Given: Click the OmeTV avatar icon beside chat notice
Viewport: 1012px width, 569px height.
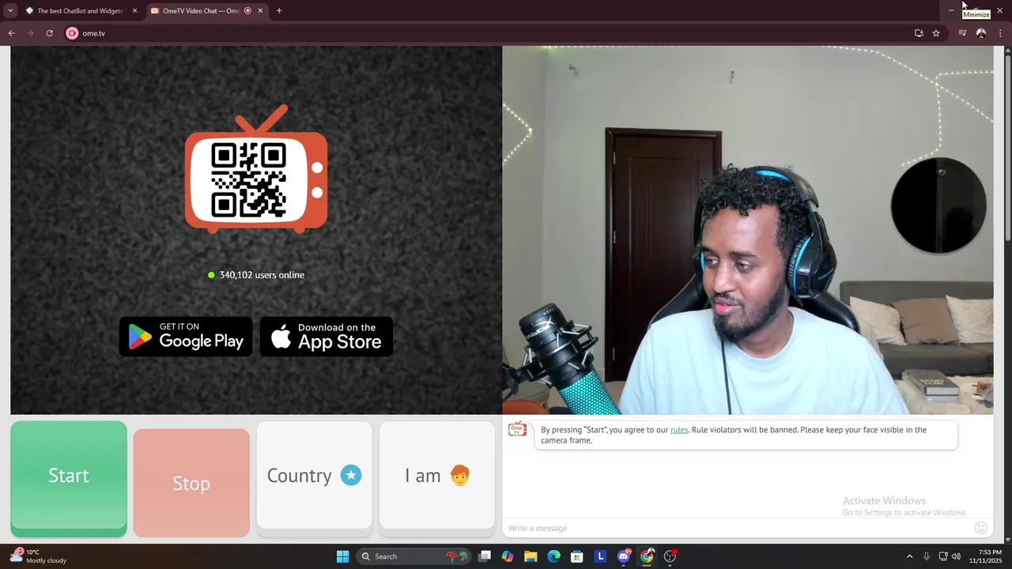Looking at the screenshot, I should (517, 429).
